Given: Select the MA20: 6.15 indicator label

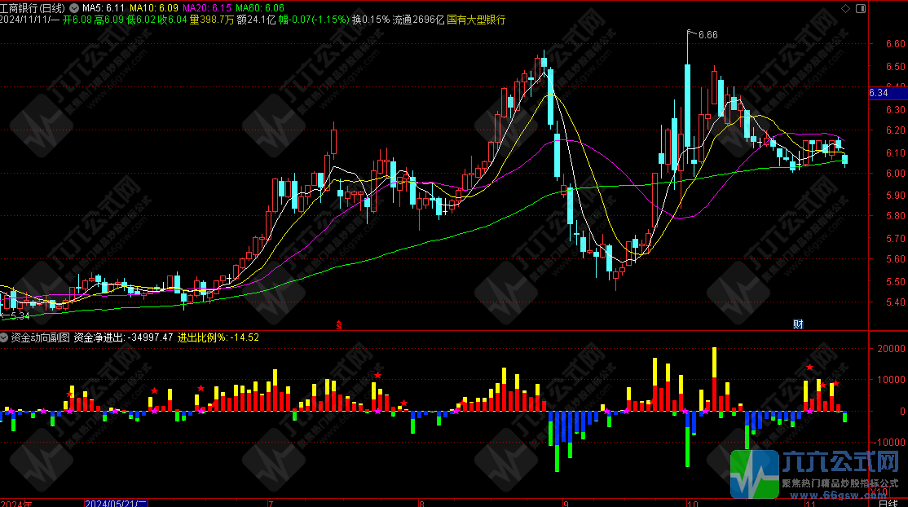Looking at the screenshot, I should 207,8.
